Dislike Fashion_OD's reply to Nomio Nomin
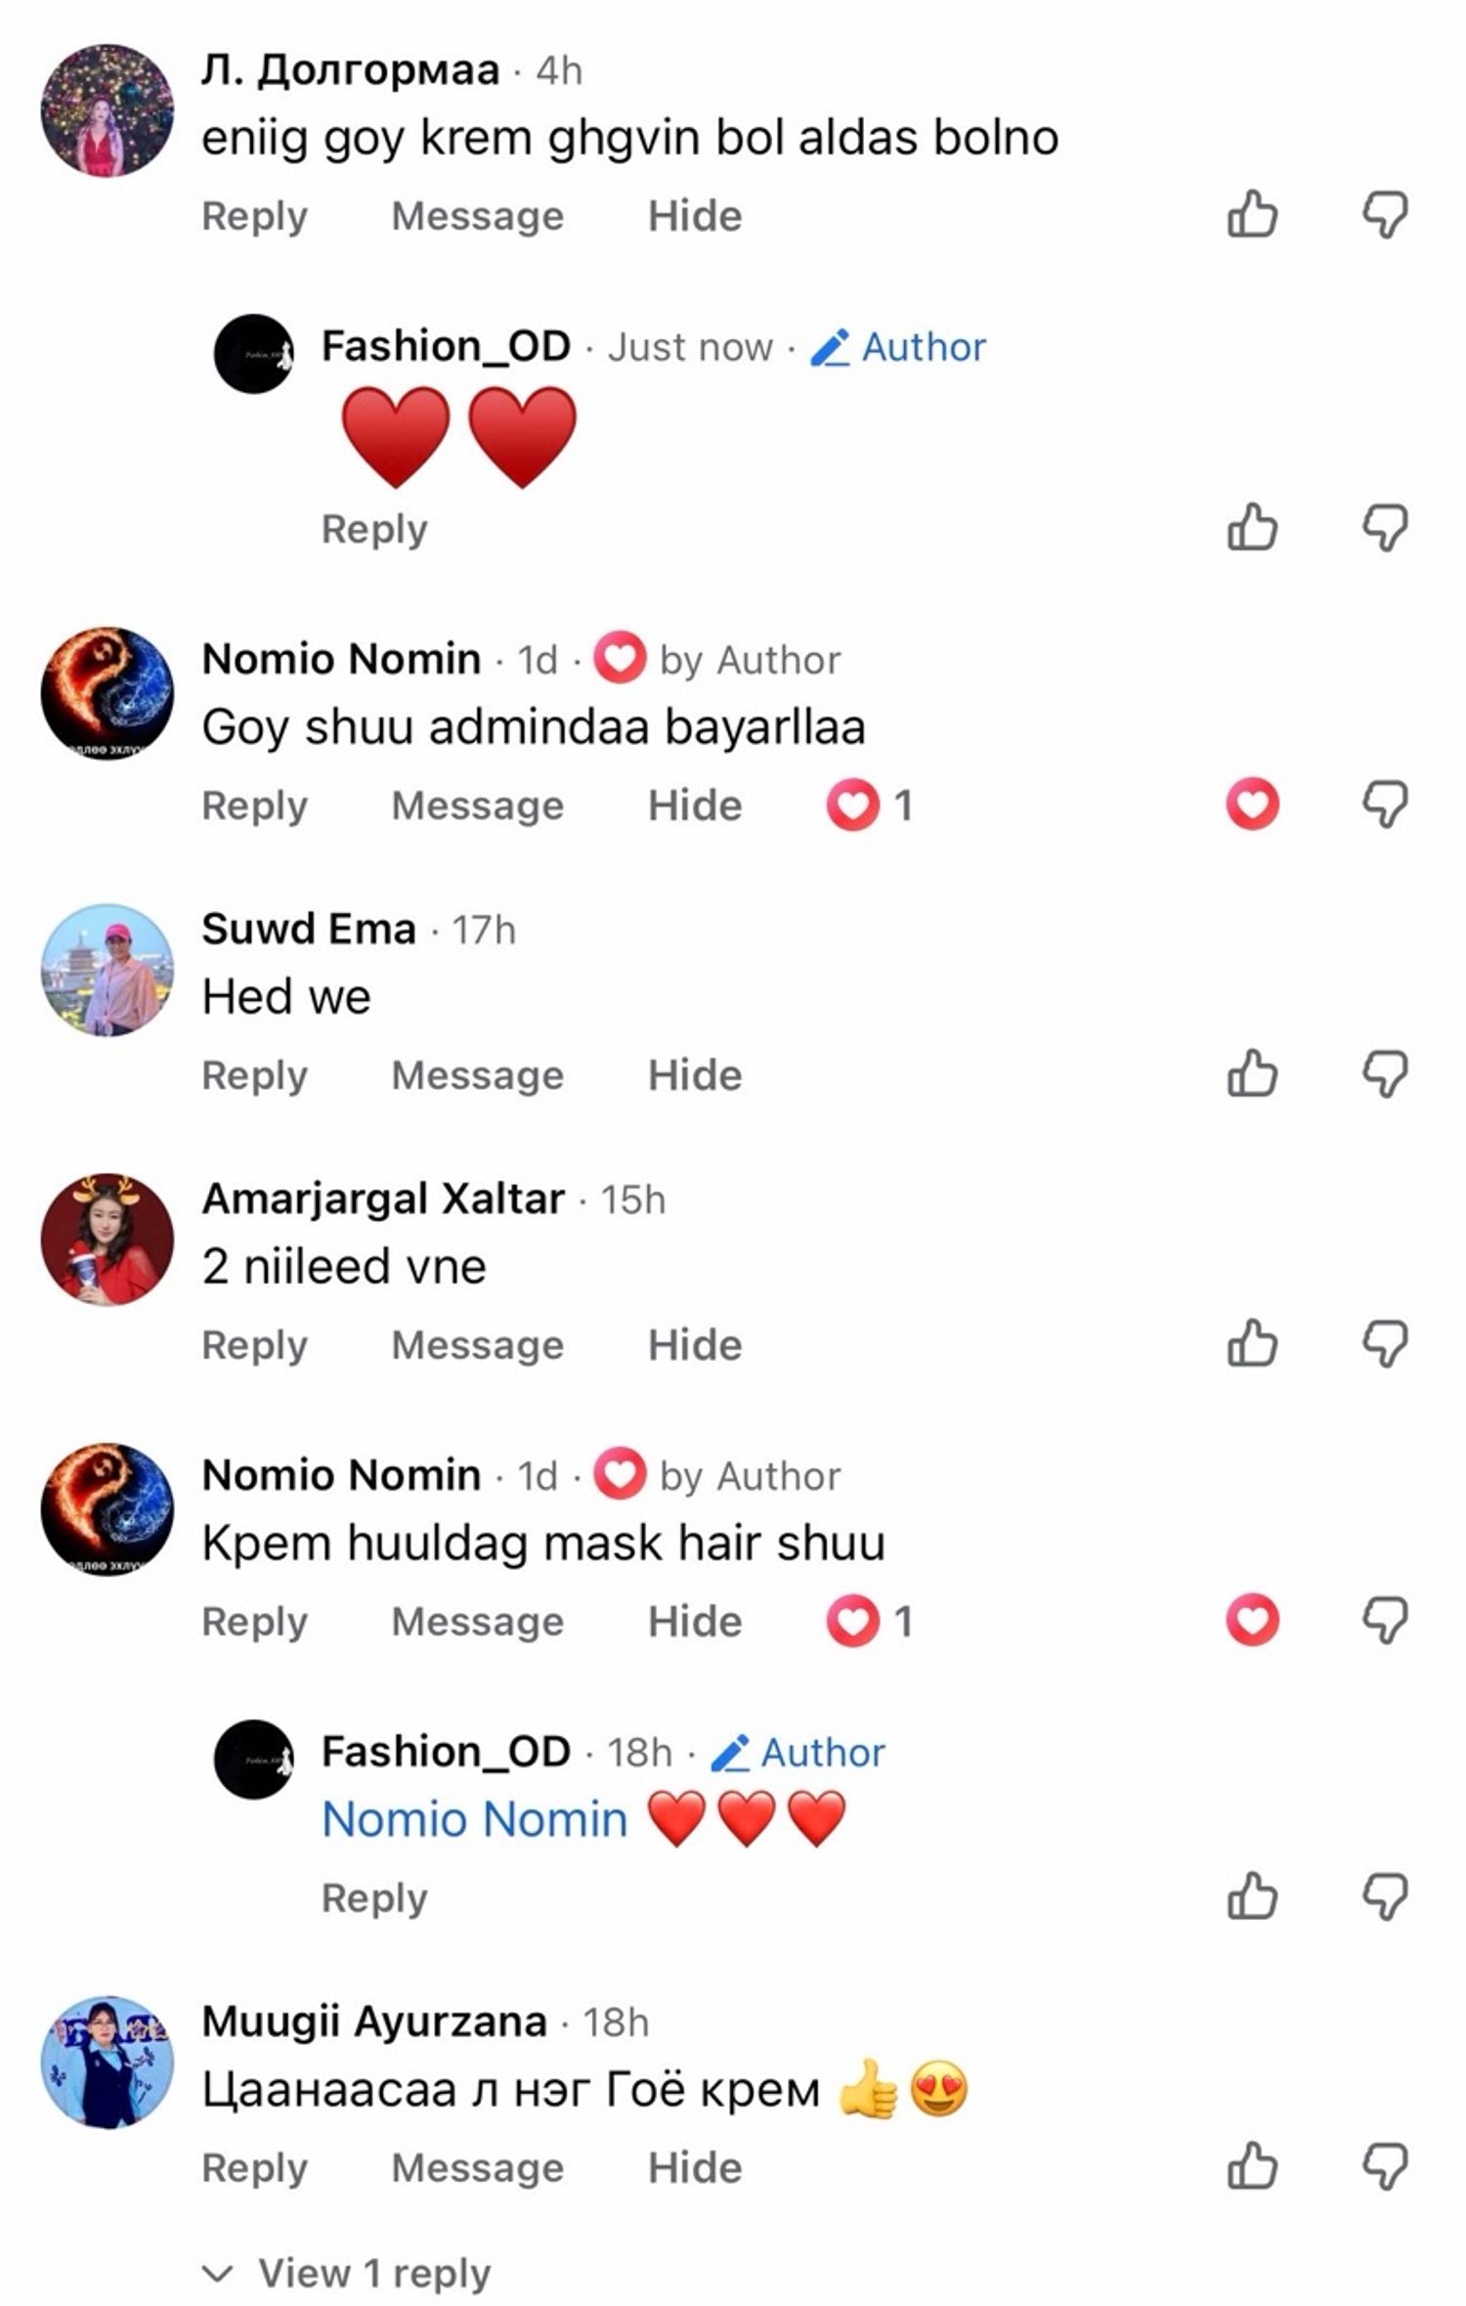The image size is (1466, 2306). coord(1386,1895)
